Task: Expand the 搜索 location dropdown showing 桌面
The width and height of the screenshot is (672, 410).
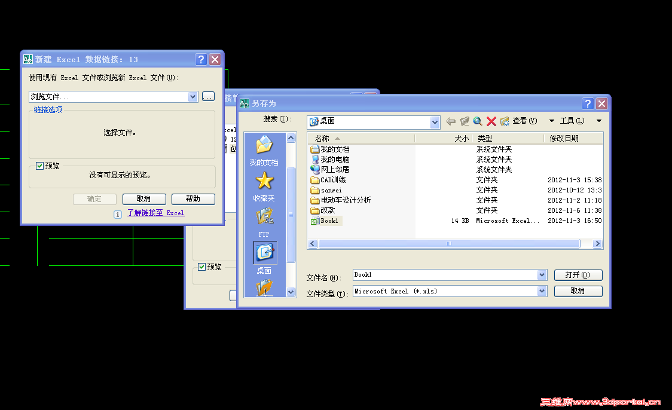Action: (x=435, y=123)
